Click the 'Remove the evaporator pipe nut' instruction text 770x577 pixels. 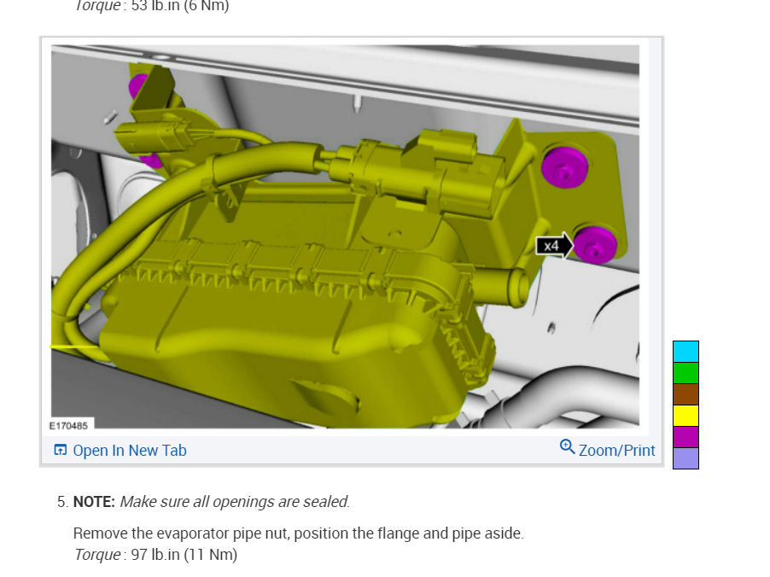tap(299, 533)
